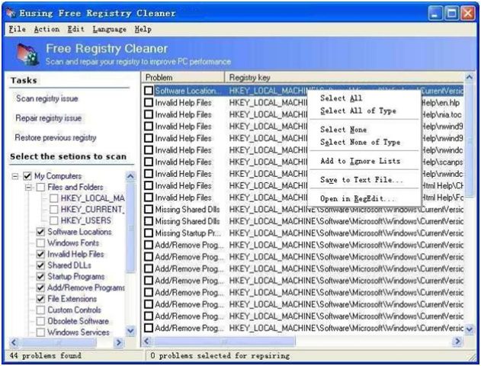Check Missing Startup Pr... result row

click(x=149, y=233)
